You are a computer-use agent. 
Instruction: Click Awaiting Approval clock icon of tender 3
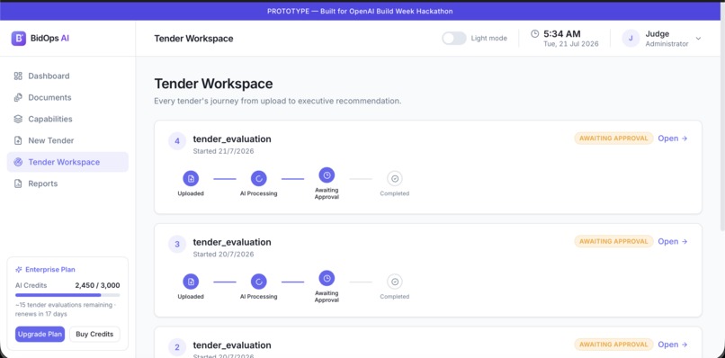[327, 279]
